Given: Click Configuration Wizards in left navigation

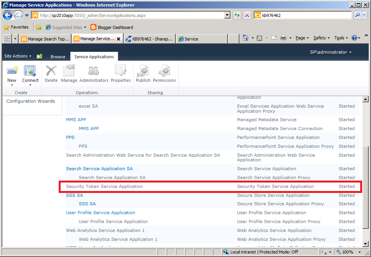Looking at the screenshot, I should pos(30,101).
